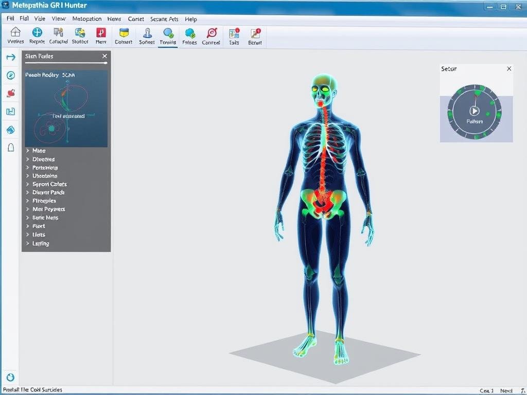Click the Sofieet stamp icon in toolbar
The image size is (527, 395).
147,33
